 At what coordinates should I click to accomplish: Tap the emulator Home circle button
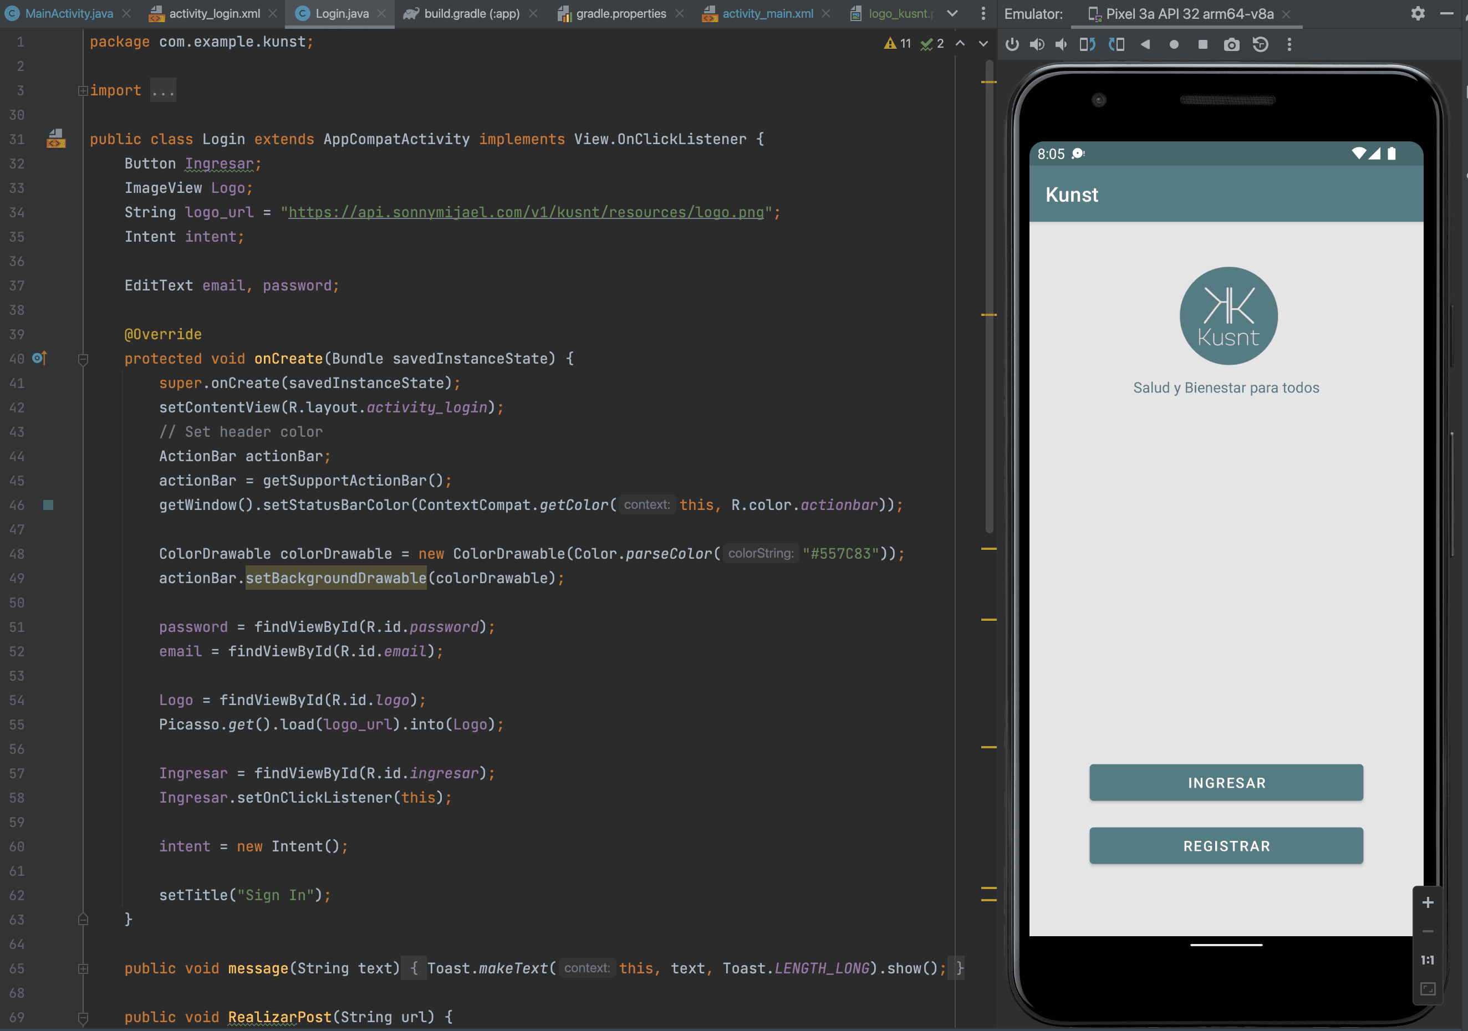pos(1174,45)
